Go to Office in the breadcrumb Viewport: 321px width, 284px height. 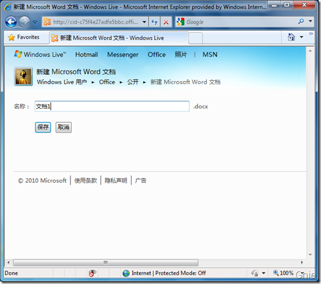pos(107,82)
